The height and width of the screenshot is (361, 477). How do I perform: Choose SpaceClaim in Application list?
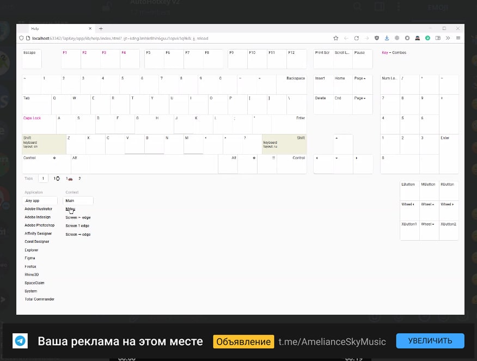coord(34,283)
